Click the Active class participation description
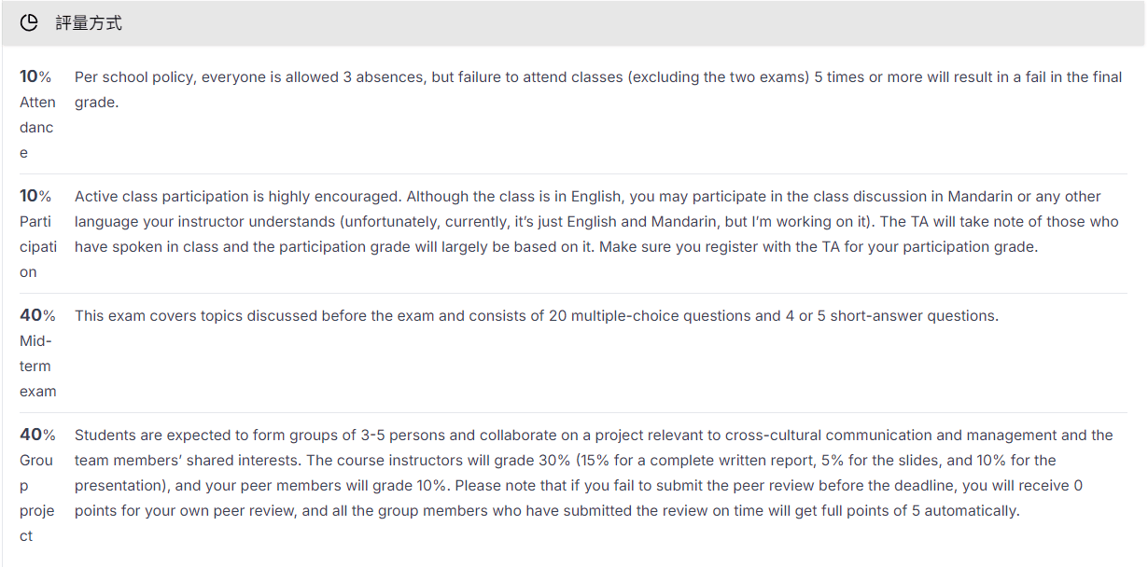The image size is (1148, 567). tap(596, 222)
